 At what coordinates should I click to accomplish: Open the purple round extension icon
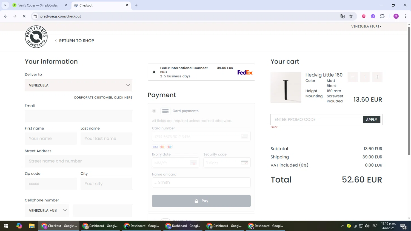click(373, 16)
